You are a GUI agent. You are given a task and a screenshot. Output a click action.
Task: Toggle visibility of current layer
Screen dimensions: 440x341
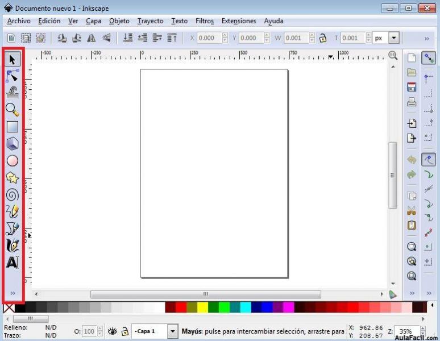click(x=113, y=331)
